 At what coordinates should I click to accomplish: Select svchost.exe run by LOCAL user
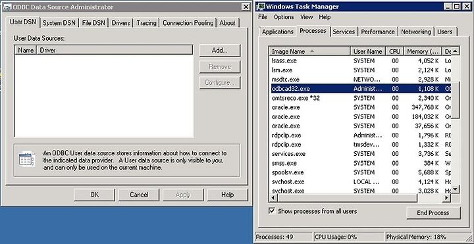[x=360, y=182]
